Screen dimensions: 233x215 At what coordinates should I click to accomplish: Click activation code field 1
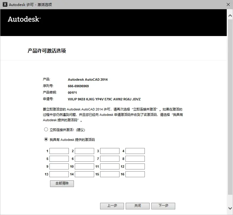pyautogui.click(x=59, y=151)
